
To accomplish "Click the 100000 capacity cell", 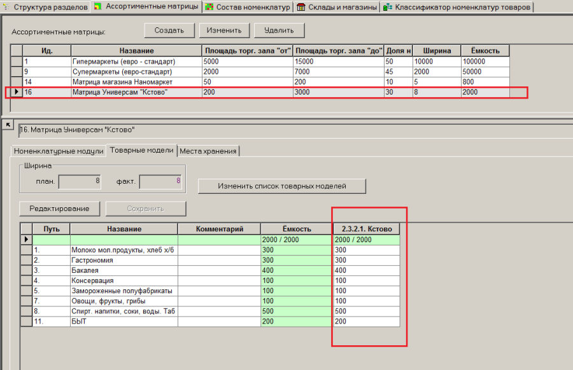I will [485, 61].
